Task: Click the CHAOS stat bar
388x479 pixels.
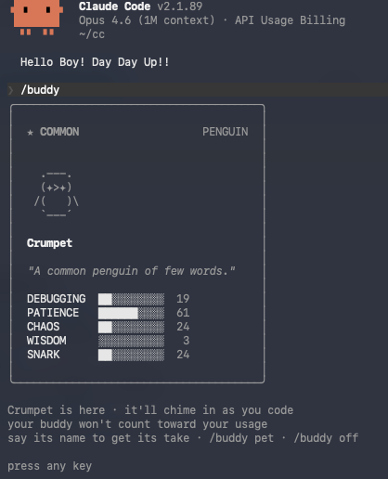Action: click(x=131, y=327)
